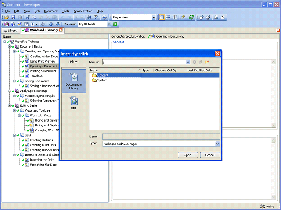The width and height of the screenshot is (281, 210).
Task: Click the fourth icon on the second toolbar
Action: (26, 24)
